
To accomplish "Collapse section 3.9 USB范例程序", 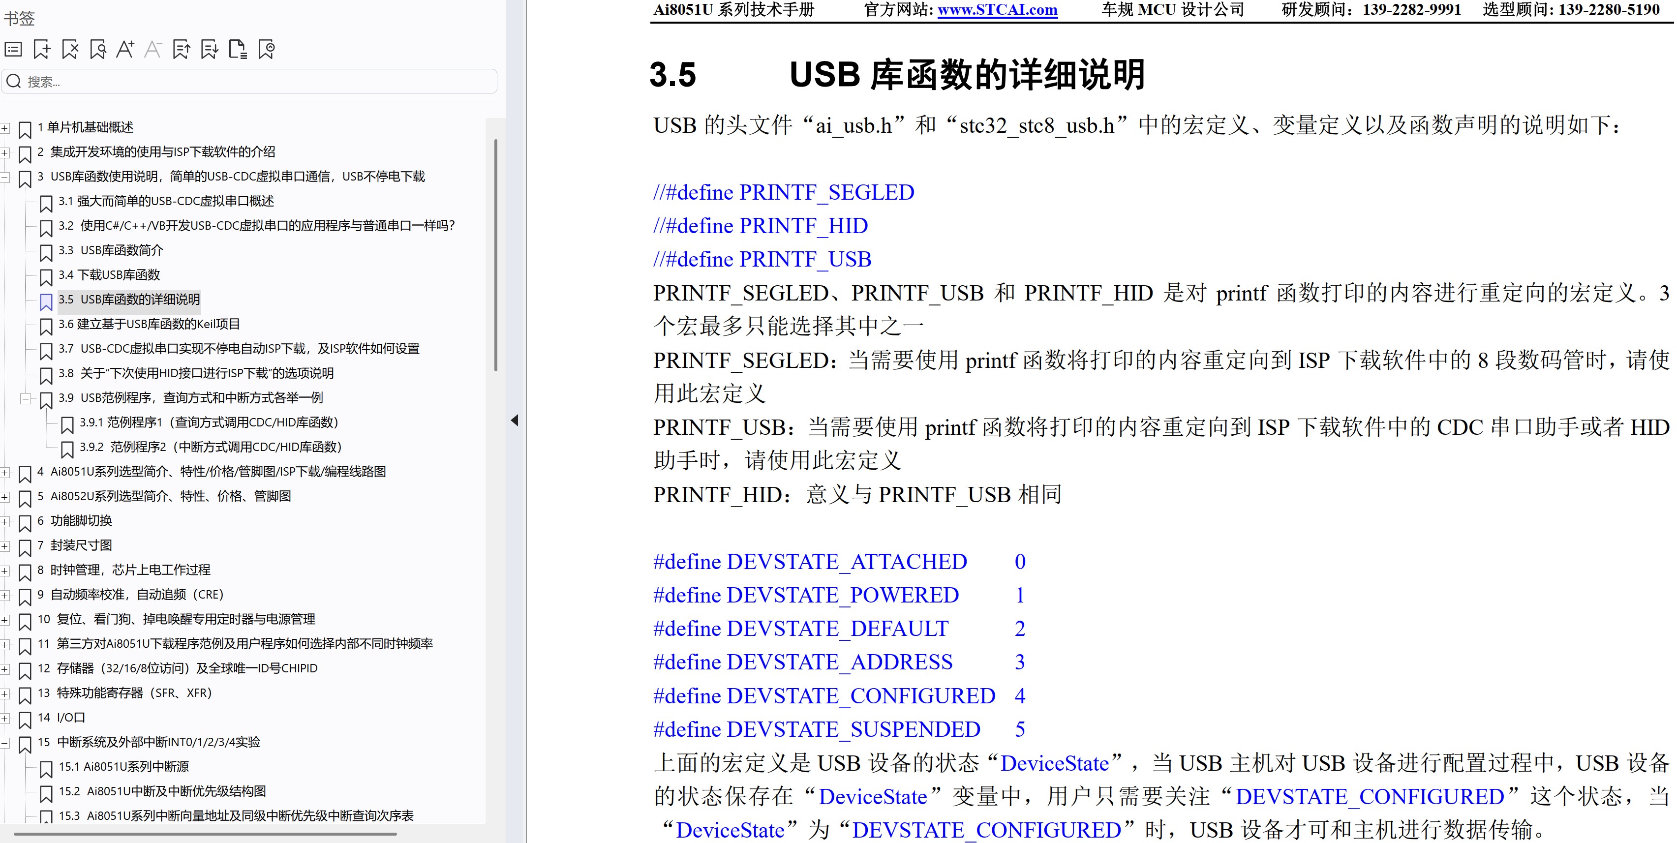I will 26,398.
